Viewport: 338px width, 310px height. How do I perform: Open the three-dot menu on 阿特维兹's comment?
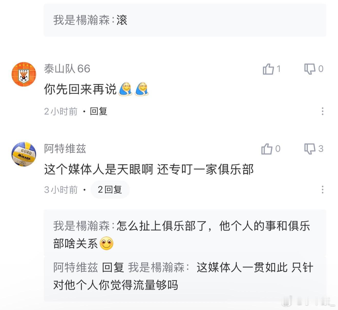pyautogui.click(x=323, y=189)
